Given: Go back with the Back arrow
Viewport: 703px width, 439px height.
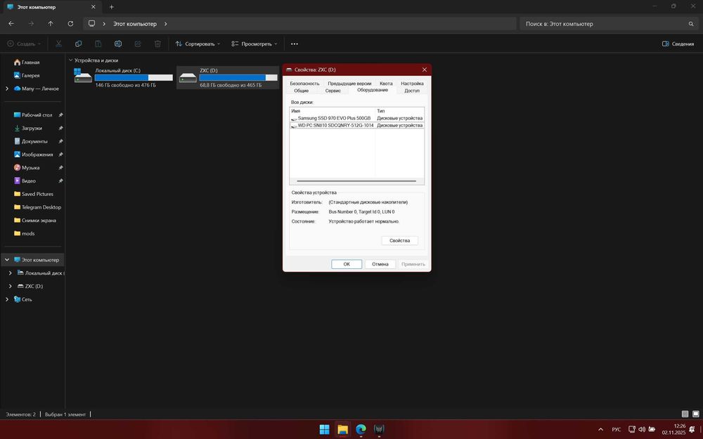Looking at the screenshot, I should pos(11,24).
